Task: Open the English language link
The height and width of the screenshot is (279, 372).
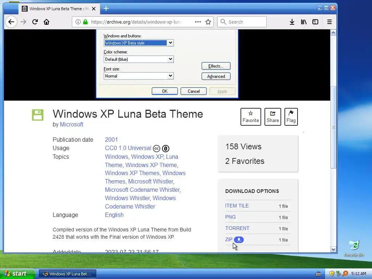Action: click(114, 215)
